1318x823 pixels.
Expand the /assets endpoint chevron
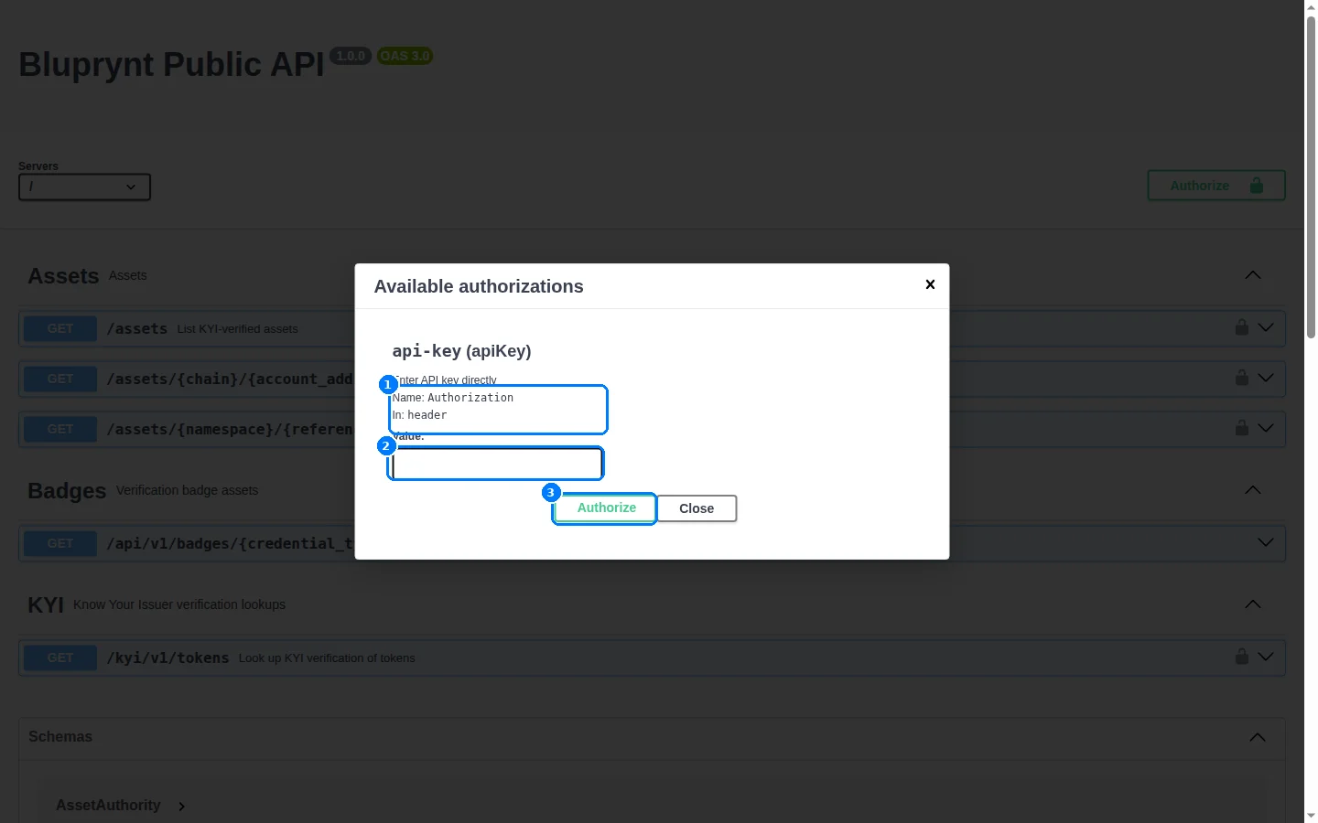(x=1266, y=327)
